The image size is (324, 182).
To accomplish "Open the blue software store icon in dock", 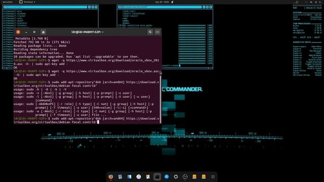I will tap(167, 176).
